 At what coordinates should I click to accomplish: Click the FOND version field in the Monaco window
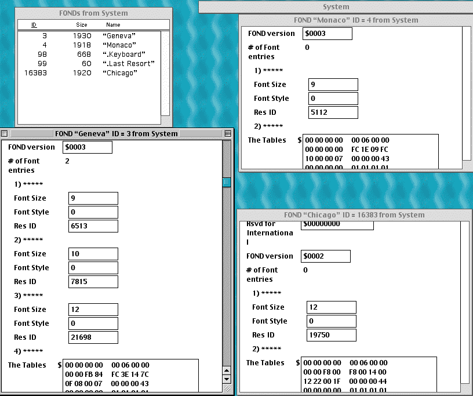(x=328, y=34)
